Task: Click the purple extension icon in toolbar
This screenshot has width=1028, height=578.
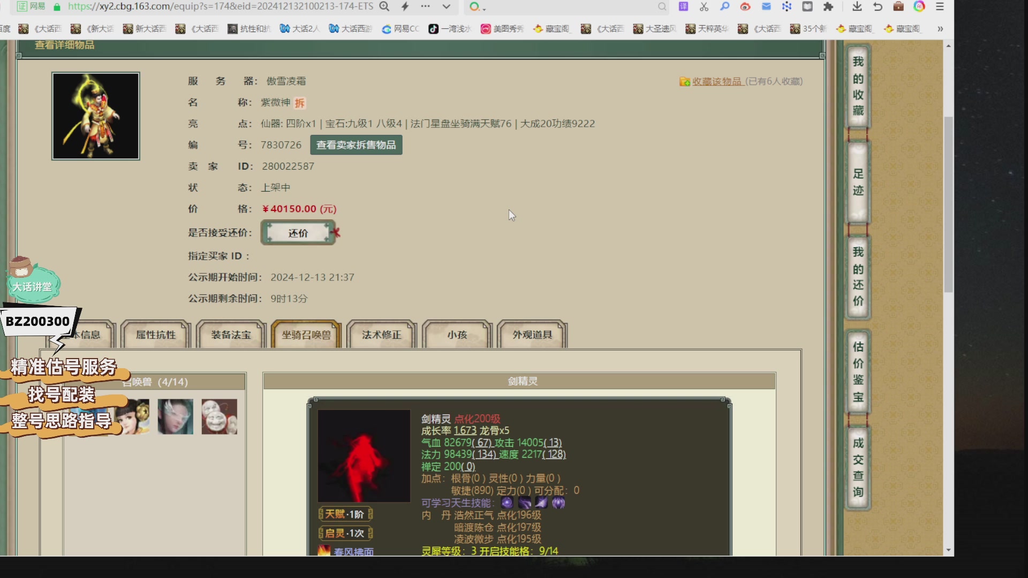Action: [683, 6]
